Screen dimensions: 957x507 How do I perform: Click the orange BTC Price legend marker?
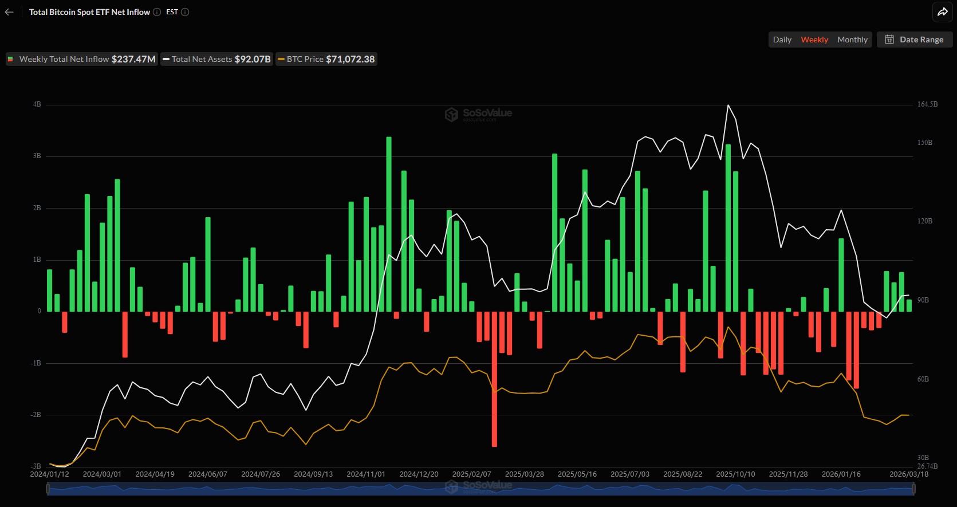click(x=281, y=59)
